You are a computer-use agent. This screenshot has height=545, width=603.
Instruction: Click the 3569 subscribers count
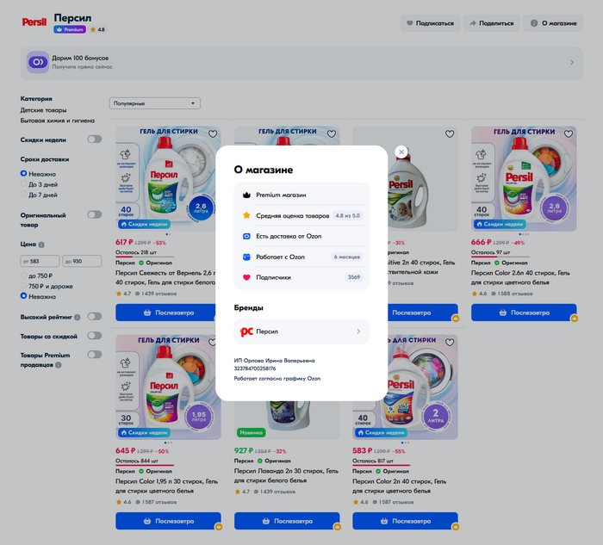[354, 277]
